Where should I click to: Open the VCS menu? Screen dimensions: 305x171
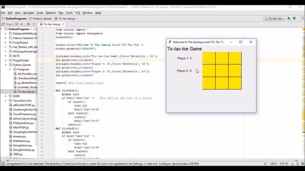78,13
